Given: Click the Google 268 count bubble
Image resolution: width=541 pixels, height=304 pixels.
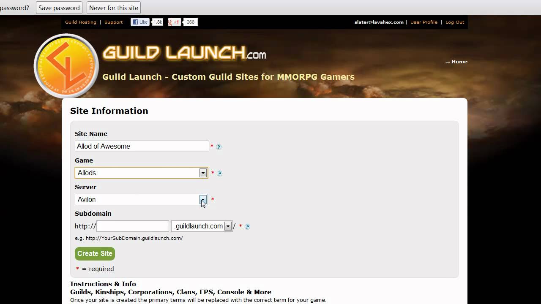Looking at the screenshot, I should [x=190, y=22].
